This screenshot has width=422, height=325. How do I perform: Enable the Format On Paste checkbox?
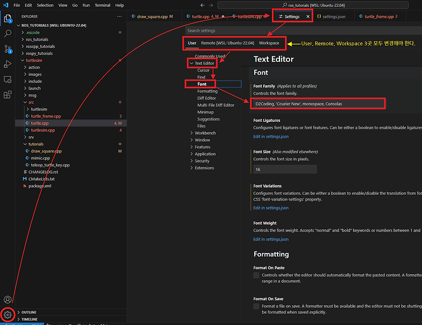tap(256, 275)
